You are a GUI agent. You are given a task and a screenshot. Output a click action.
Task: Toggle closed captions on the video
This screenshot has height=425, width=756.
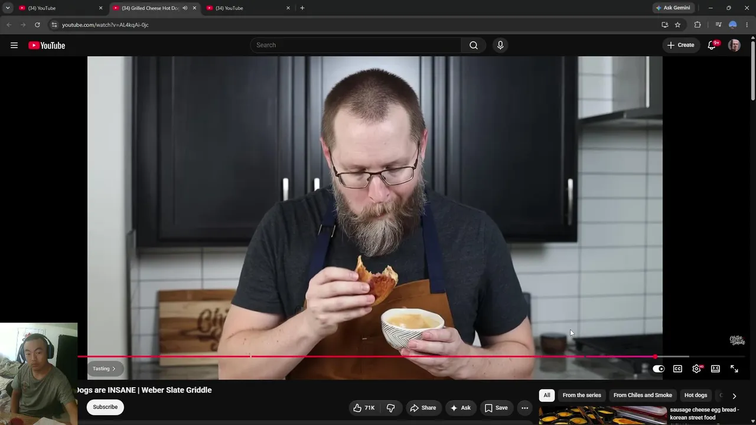(678, 369)
